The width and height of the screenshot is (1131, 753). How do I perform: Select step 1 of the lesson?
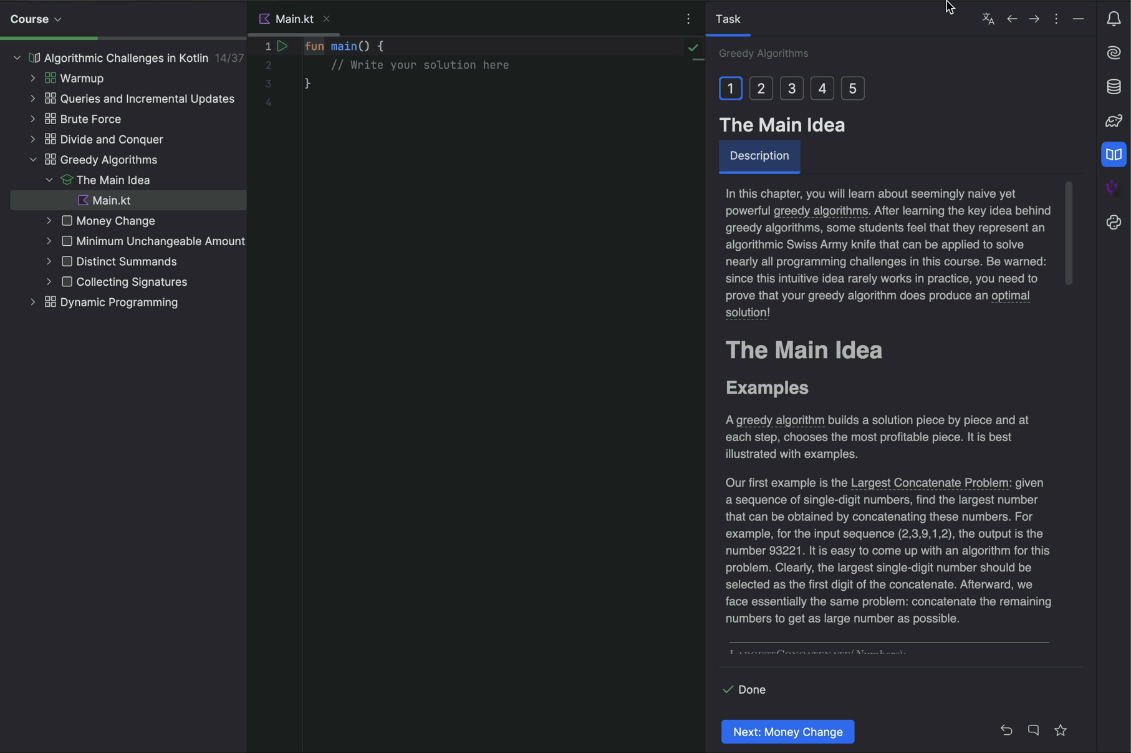[730, 89]
